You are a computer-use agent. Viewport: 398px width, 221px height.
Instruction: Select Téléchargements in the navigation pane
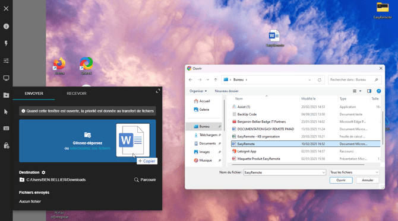coord(208,135)
